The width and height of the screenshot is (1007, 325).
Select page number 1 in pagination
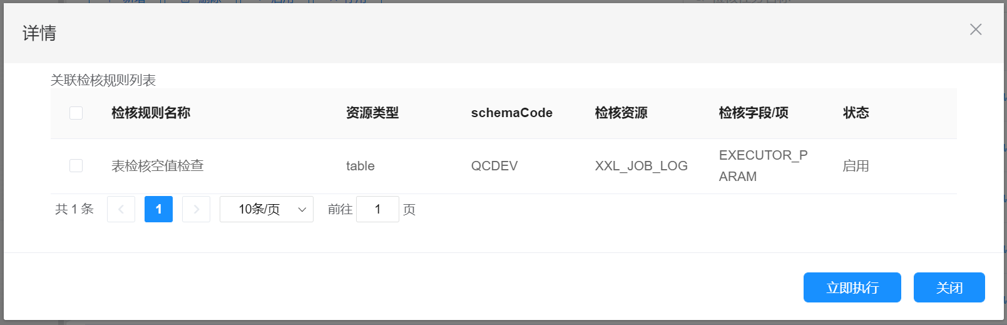click(158, 209)
